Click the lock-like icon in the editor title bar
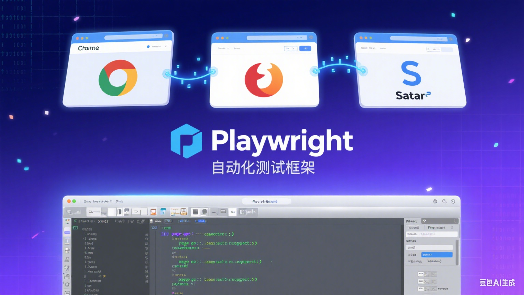 coord(435,201)
